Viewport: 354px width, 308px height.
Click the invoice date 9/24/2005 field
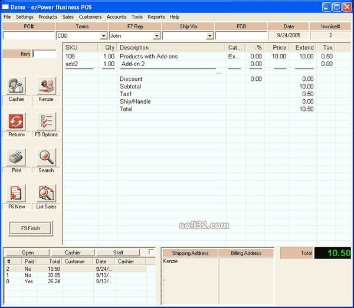289,35
